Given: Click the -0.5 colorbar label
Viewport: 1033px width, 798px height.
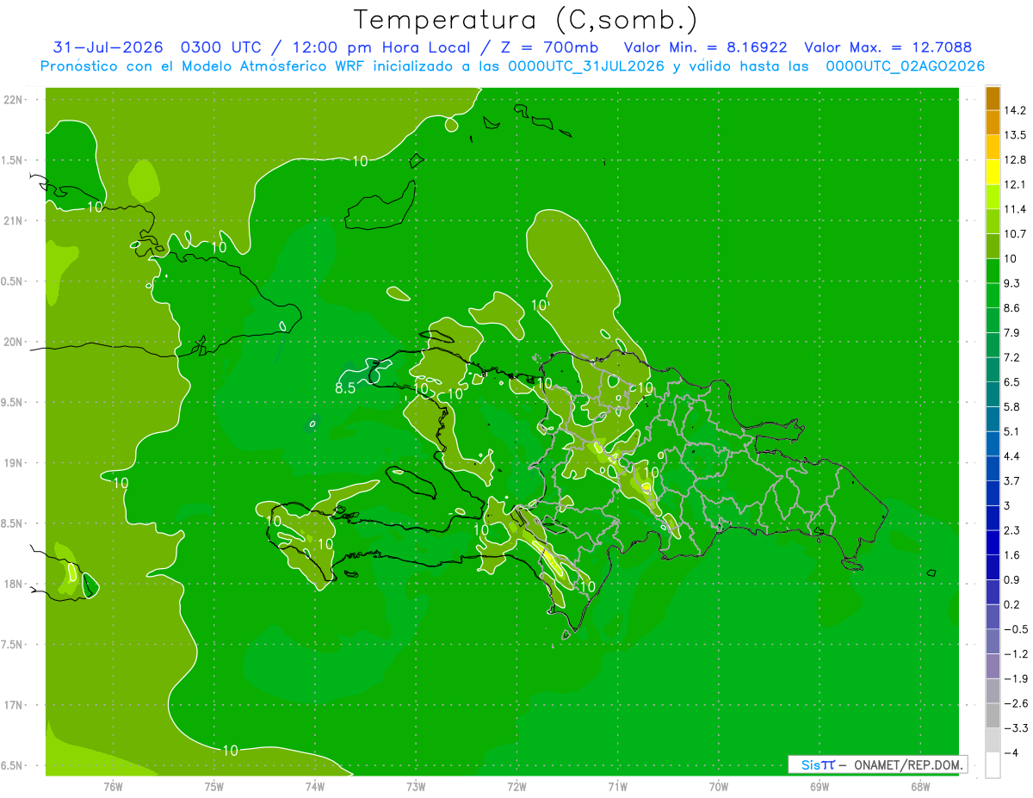Looking at the screenshot, I should tap(1015, 629).
